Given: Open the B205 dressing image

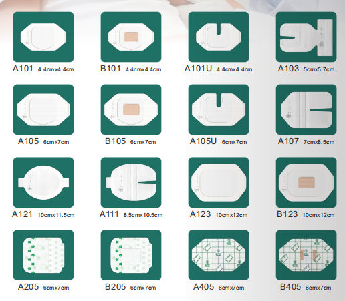Looking at the screenshot, I should coord(131,255).
